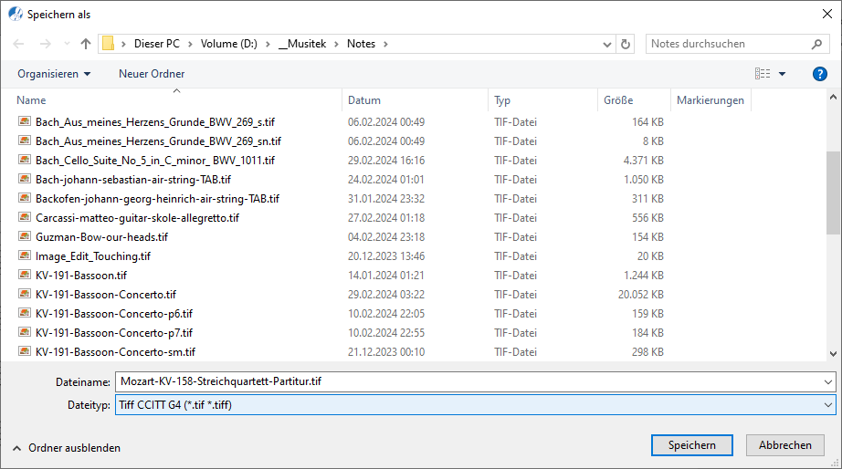This screenshot has height=469, width=842.
Task: Click the Up one level arrow
Action: (86, 44)
